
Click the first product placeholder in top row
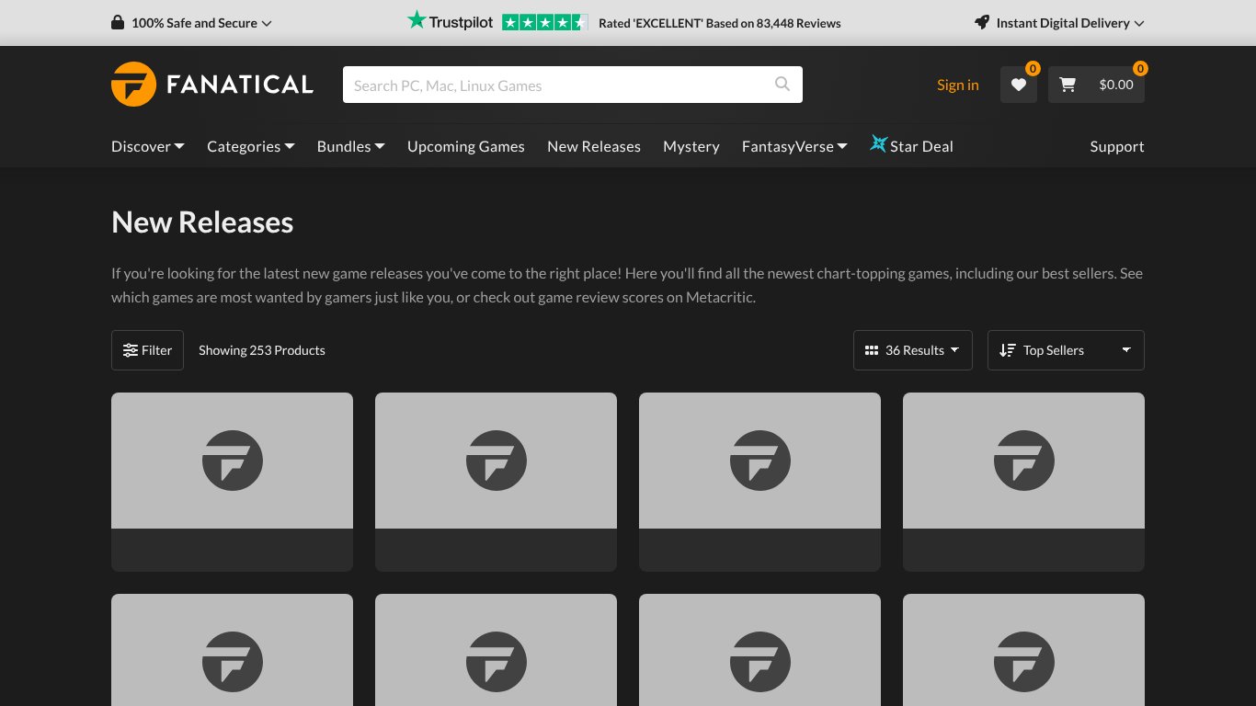[232, 482]
